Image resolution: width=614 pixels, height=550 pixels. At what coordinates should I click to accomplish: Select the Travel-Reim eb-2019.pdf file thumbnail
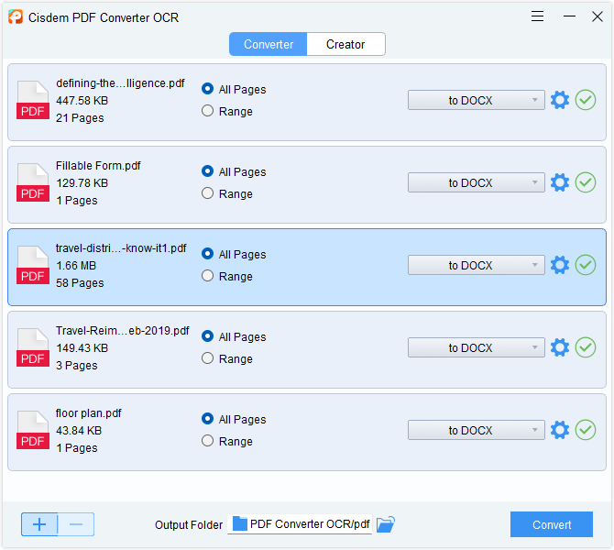point(33,348)
